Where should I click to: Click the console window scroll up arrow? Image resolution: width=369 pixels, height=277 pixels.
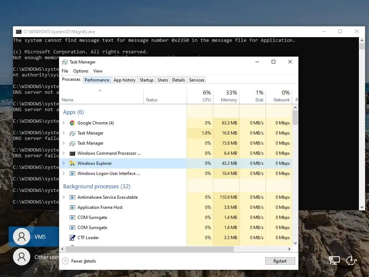click(x=362, y=40)
